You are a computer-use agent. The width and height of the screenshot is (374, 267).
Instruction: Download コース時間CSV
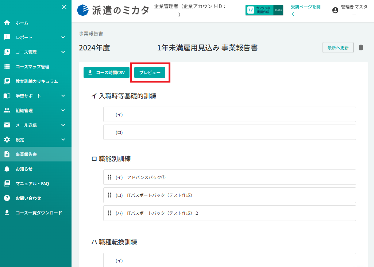click(x=107, y=72)
